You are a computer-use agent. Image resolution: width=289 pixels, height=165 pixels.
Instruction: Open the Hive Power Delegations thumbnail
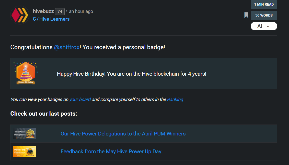(x=25, y=134)
